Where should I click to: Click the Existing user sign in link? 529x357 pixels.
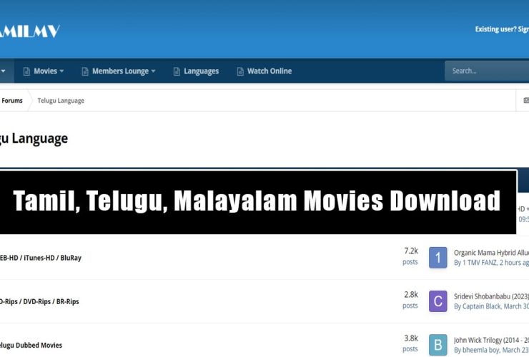502,29
